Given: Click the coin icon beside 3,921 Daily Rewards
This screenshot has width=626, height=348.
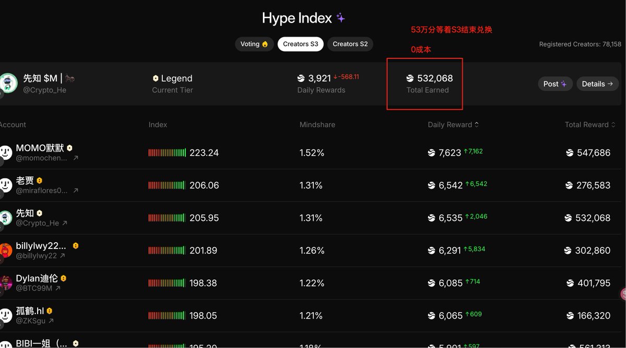Looking at the screenshot, I should click(301, 78).
